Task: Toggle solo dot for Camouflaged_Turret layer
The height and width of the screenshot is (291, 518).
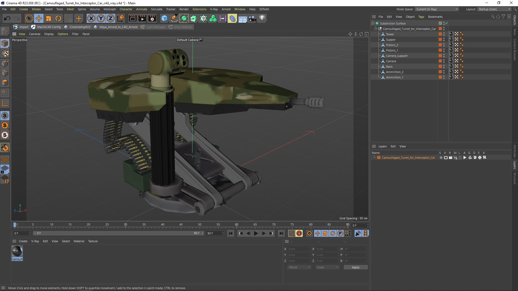Action: coord(441,158)
